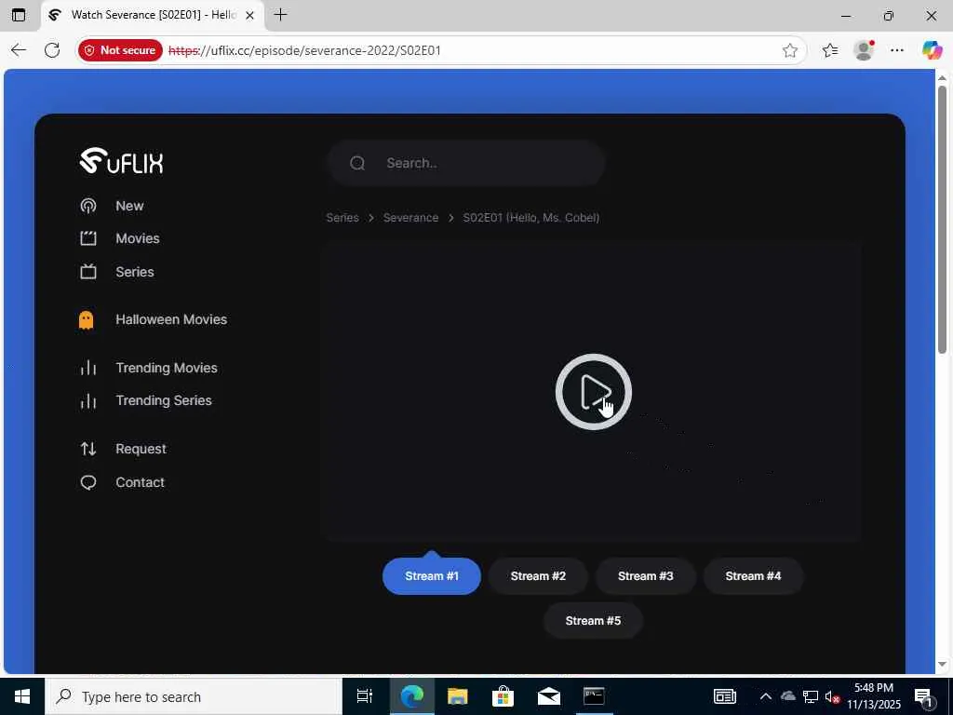Open News and interests taskbar icon
The image size is (953, 715).
pyautogui.click(x=724, y=696)
